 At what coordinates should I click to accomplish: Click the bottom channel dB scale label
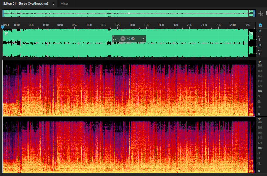tap(259, 45)
